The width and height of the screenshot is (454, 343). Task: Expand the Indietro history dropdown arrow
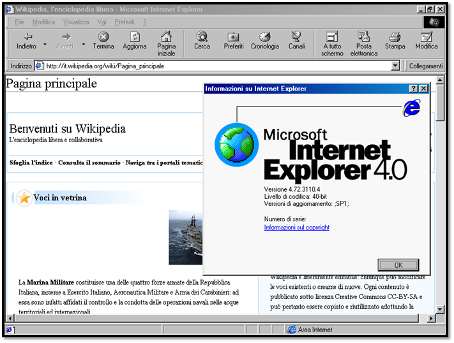(45, 44)
